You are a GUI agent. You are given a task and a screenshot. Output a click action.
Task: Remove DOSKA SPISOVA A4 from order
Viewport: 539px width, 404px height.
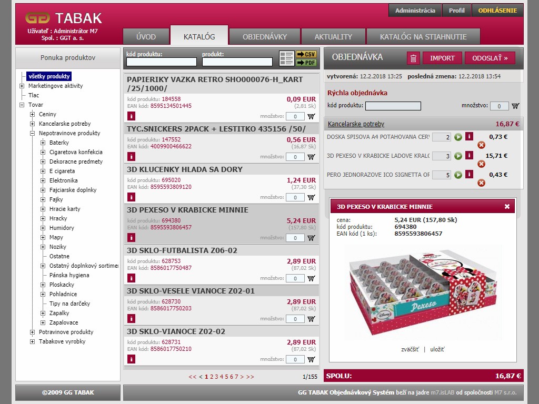481,145
